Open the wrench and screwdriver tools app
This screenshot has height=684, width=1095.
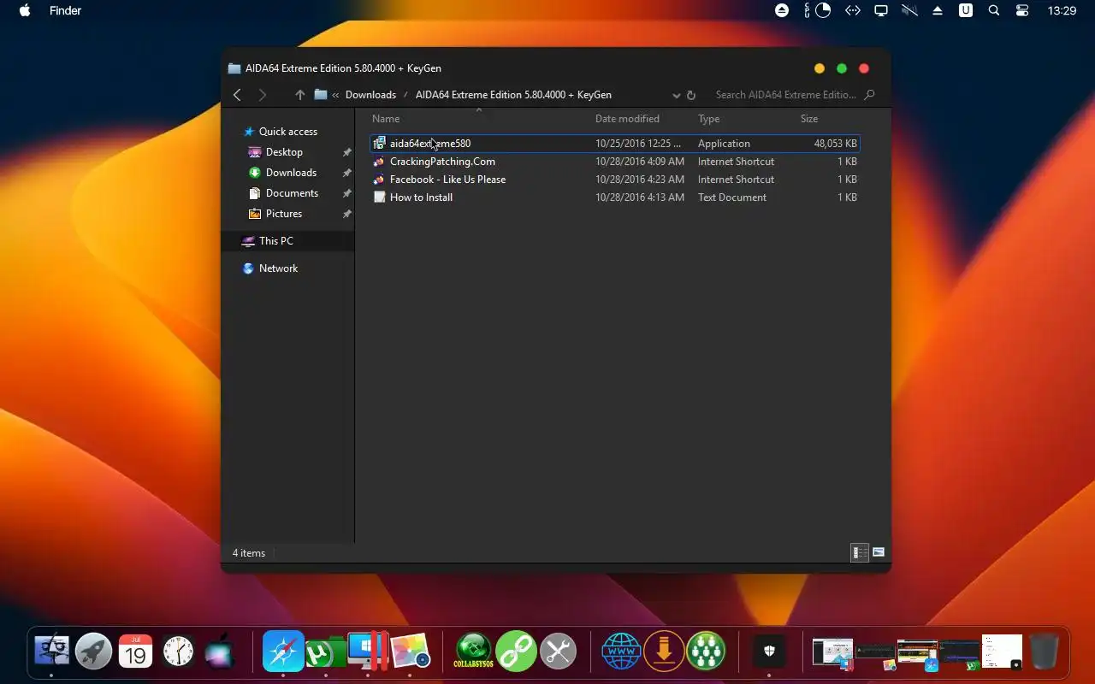click(558, 652)
